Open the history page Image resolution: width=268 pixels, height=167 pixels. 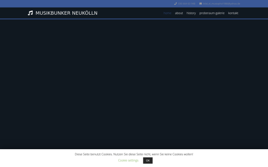point(191,13)
